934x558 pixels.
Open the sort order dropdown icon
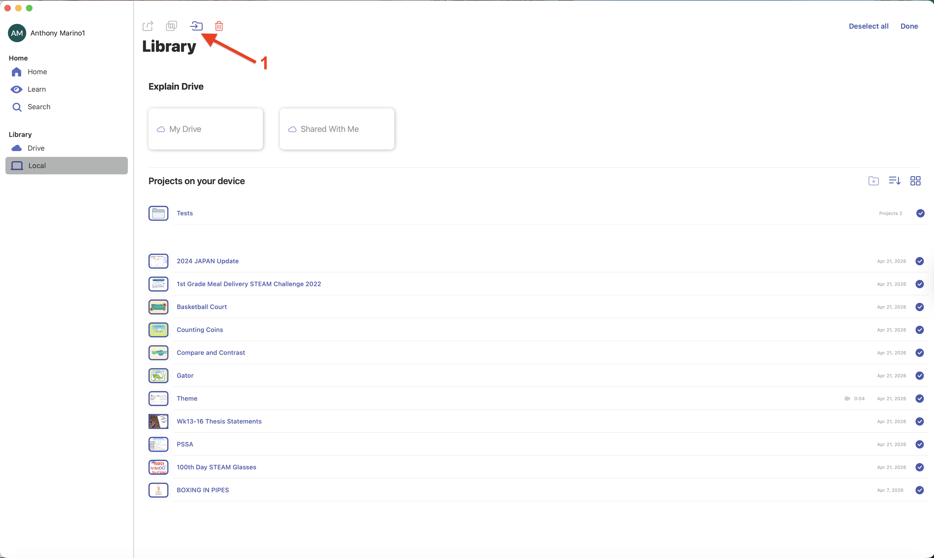click(895, 181)
